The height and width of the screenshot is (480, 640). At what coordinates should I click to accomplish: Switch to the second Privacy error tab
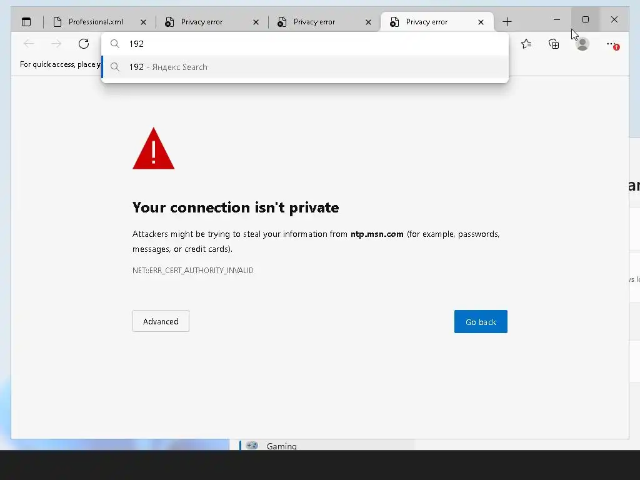click(323, 22)
